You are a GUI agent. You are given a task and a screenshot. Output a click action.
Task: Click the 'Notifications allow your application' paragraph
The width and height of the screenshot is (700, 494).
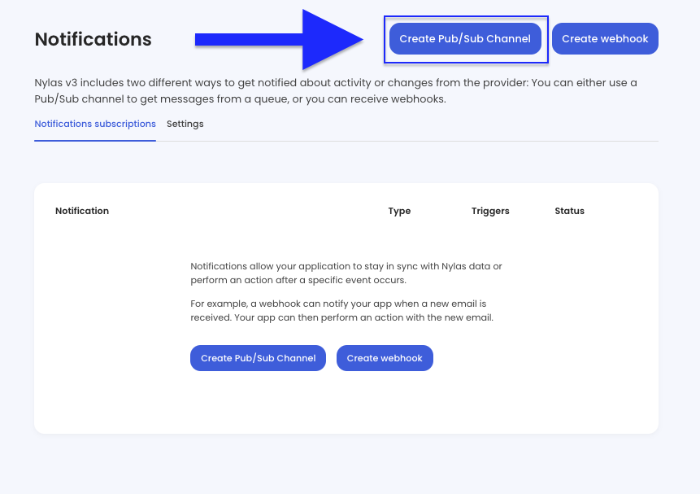(346, 273)
